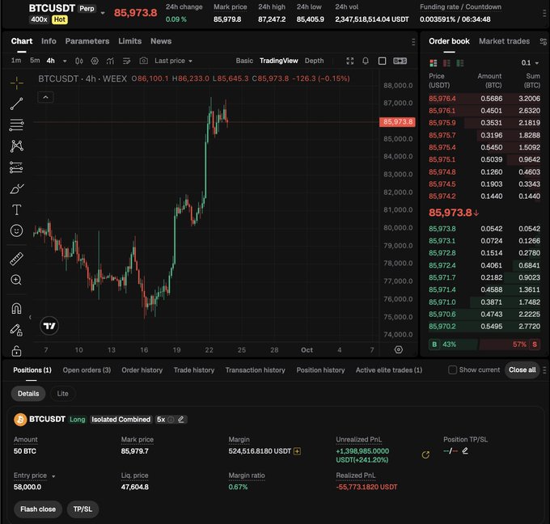Select the 5m timeframe
The image size is (550, 524).
[x=35, y=61]
